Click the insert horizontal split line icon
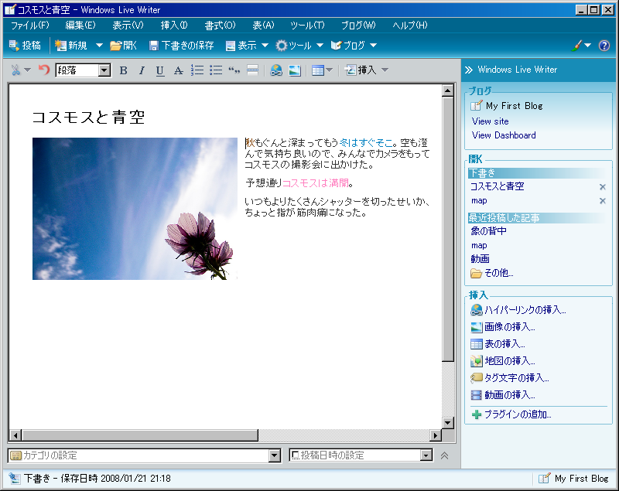619x491 pixels. pyautogui.click(x=253, y=70)
